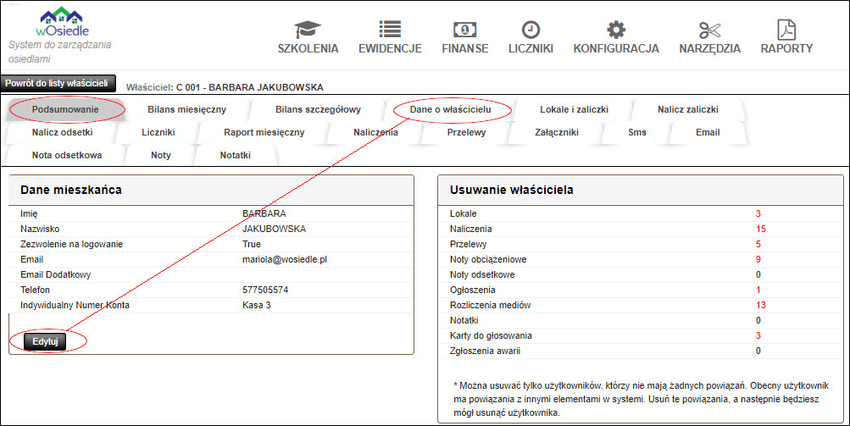Open Przelewy tab
Image resolution: width=850 pixels, height=426 pixels.
point(466,132)
